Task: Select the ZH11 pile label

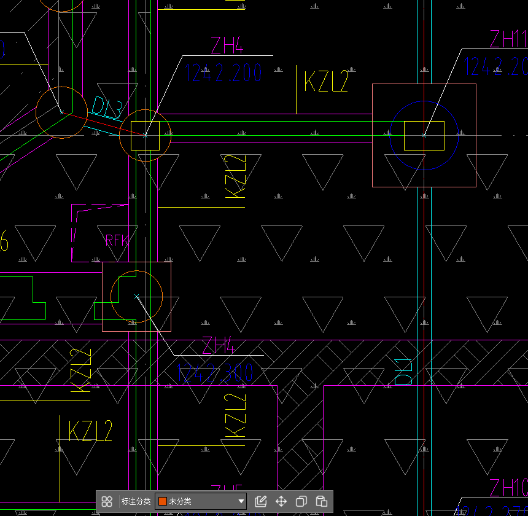Action: pyautogui.click(x=508, y=39)
